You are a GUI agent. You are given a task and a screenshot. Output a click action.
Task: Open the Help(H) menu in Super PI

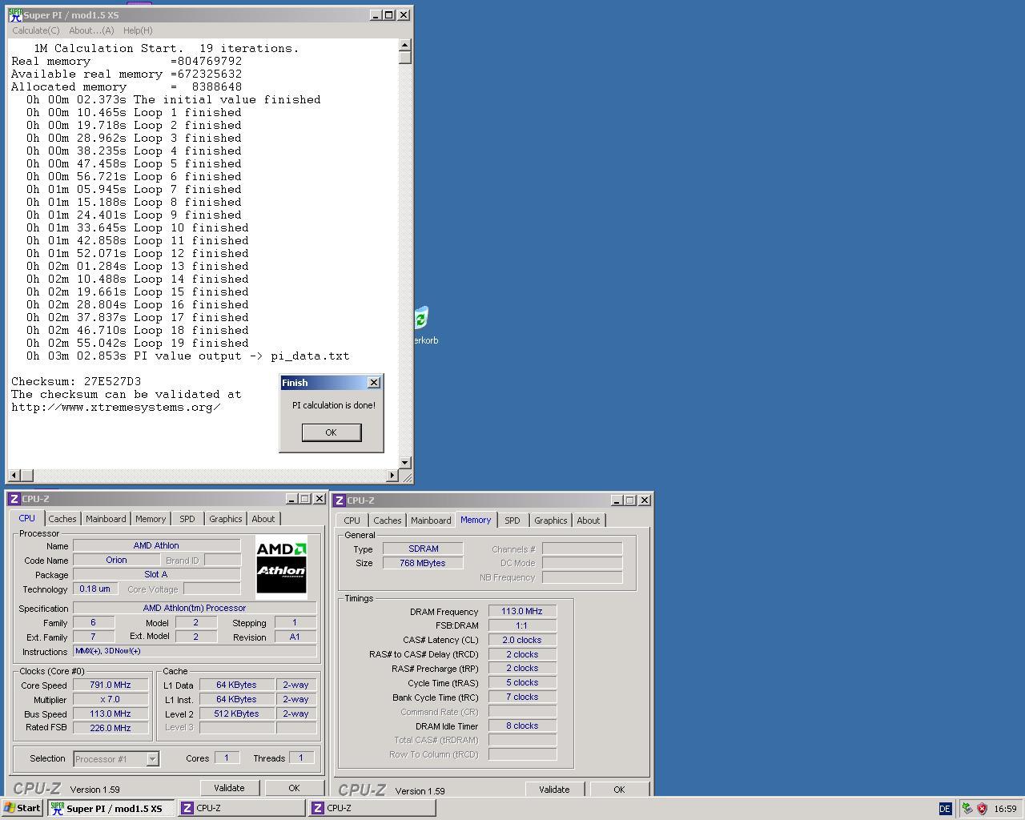pos(138,30)
